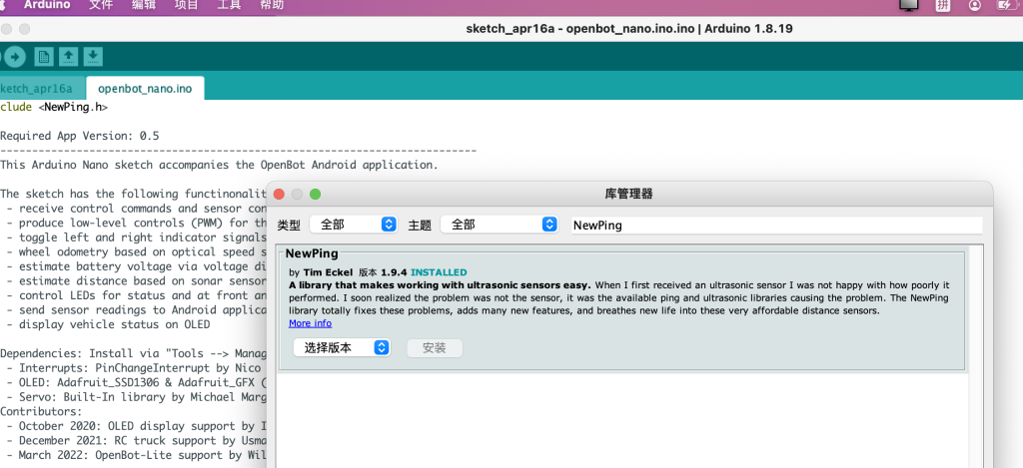Viewport: 1023px width, 468px height.
Task: Click the author name Tim Eckel
Action: pos(328,272)
